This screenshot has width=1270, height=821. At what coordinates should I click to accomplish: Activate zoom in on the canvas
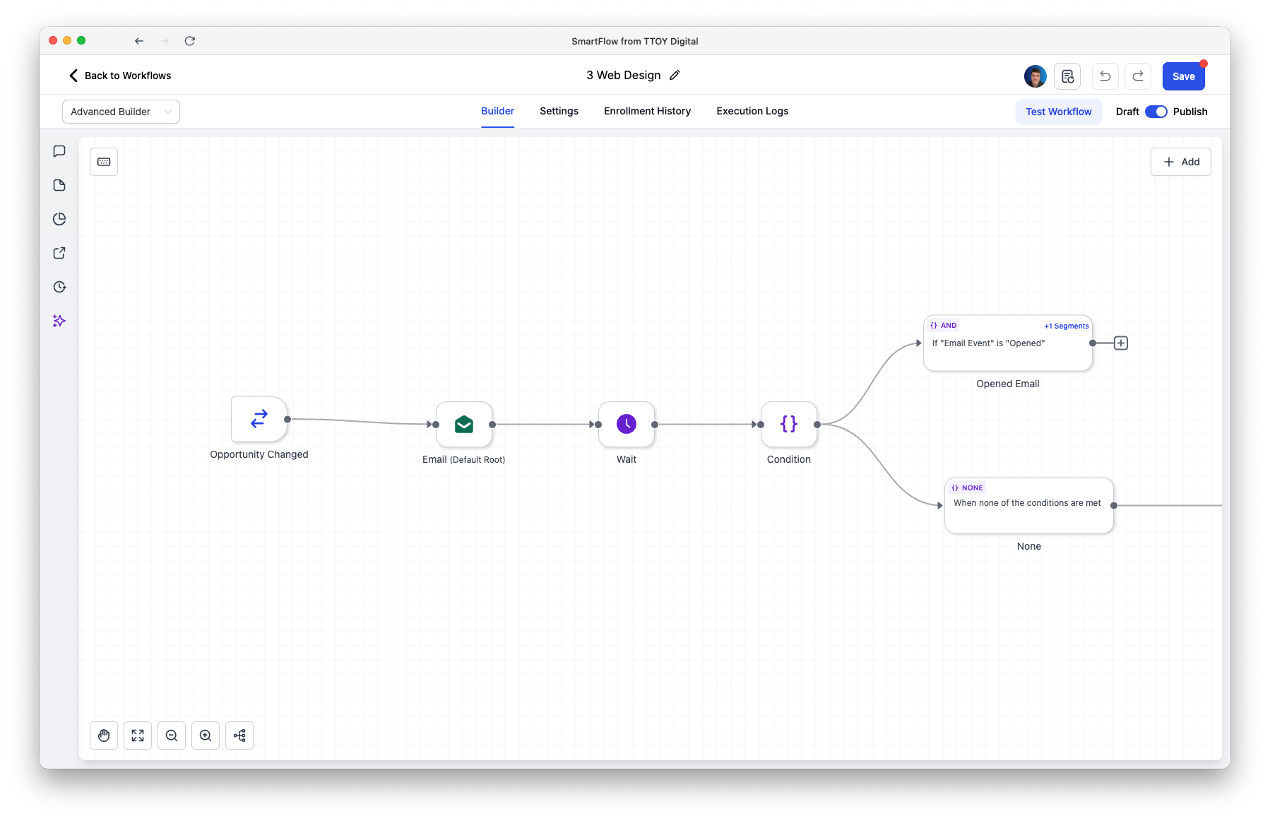click(x=206, y=736)
